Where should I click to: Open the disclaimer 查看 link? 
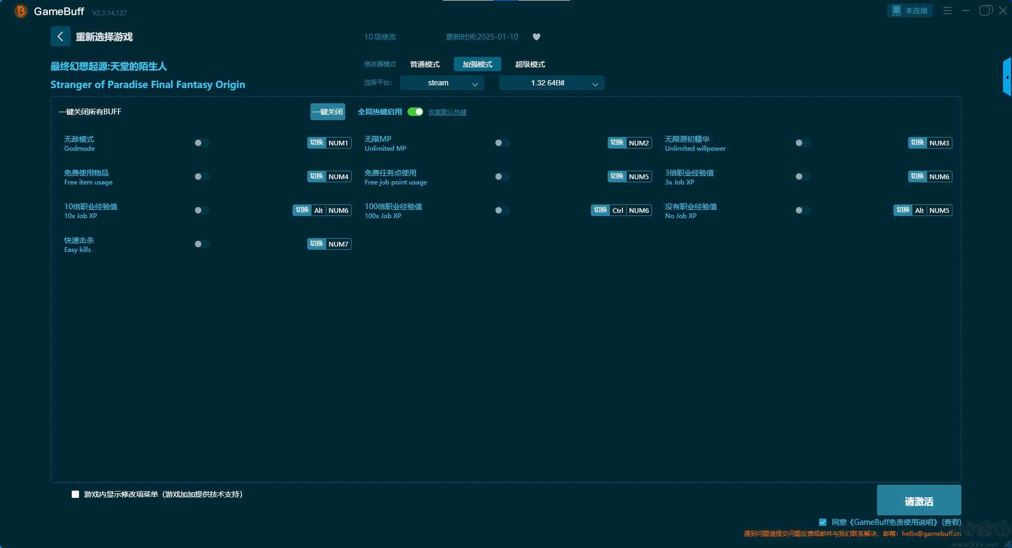951,522
